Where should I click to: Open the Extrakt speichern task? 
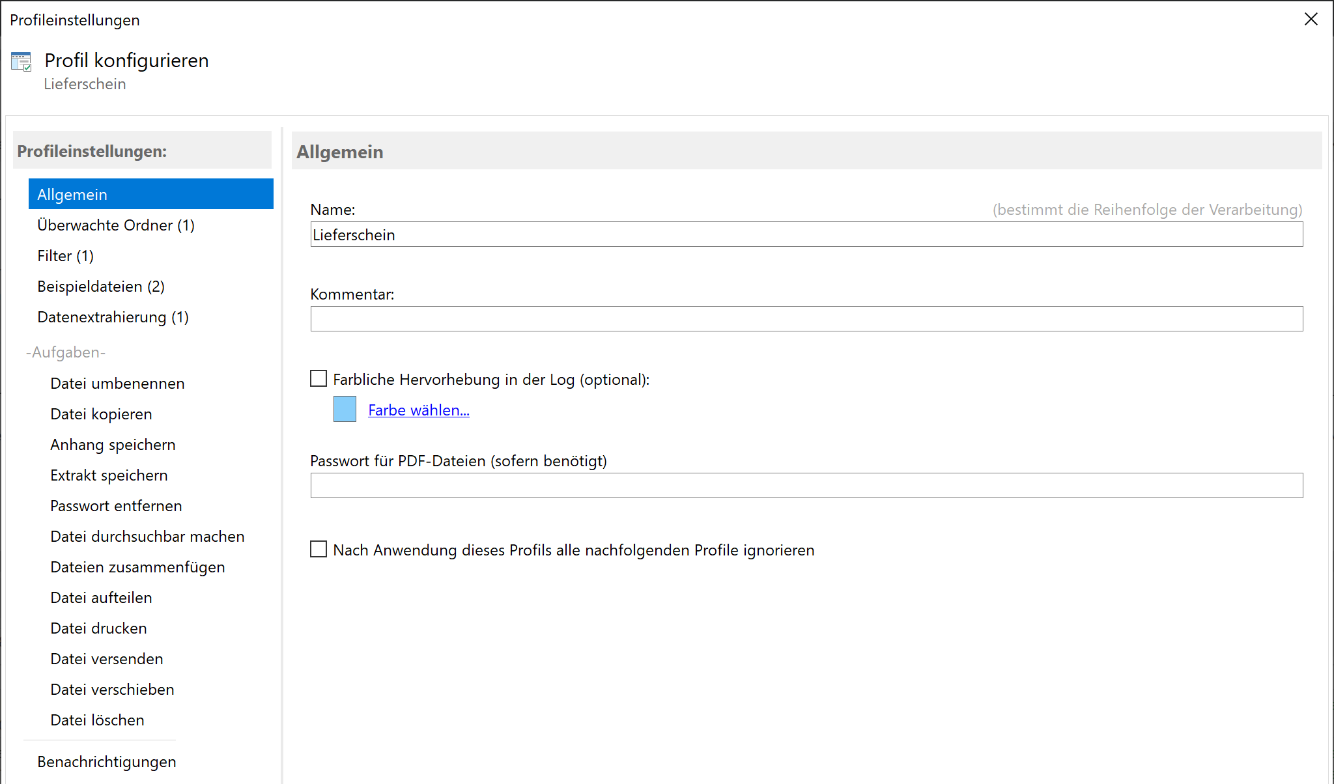click(109, 475)
